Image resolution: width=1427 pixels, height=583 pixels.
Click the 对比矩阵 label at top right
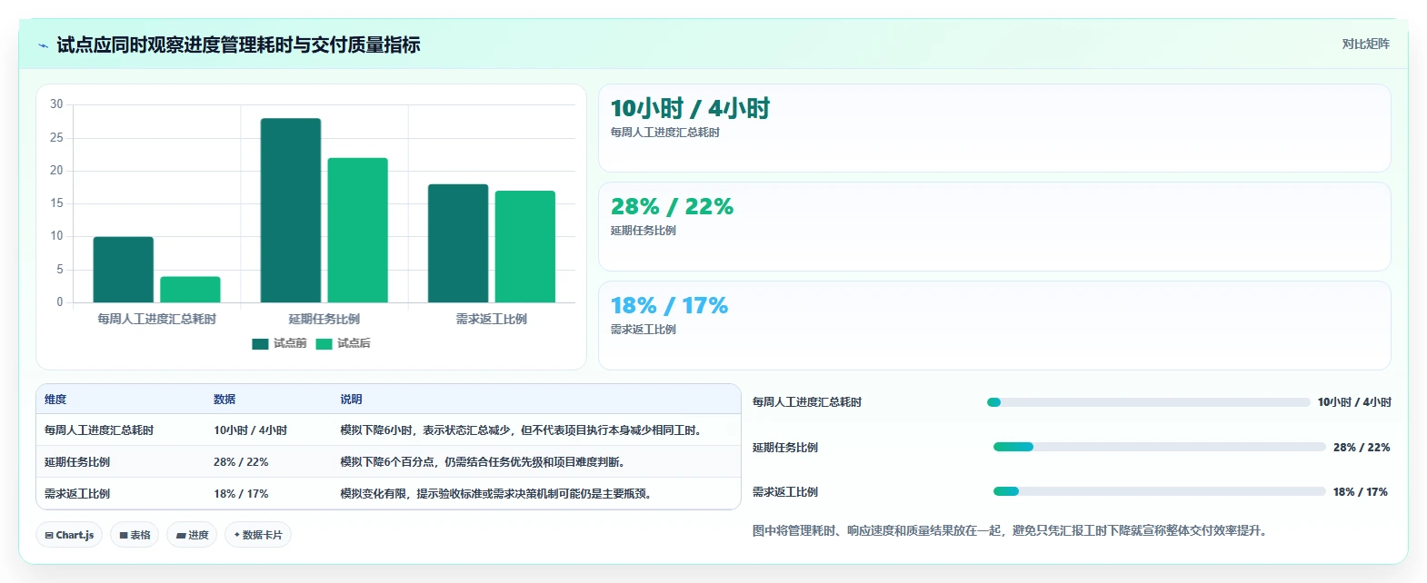pos(1365,44)
